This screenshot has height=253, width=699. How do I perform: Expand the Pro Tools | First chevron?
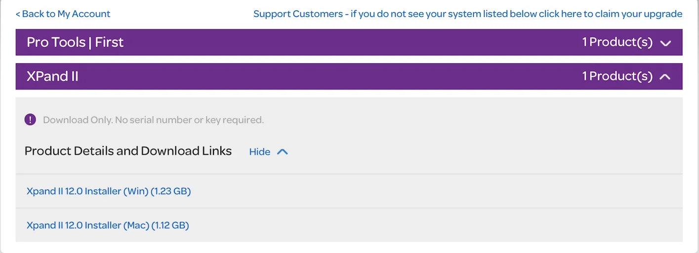665,43
